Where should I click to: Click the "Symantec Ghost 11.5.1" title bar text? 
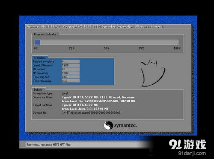click(x=43, y=26)
